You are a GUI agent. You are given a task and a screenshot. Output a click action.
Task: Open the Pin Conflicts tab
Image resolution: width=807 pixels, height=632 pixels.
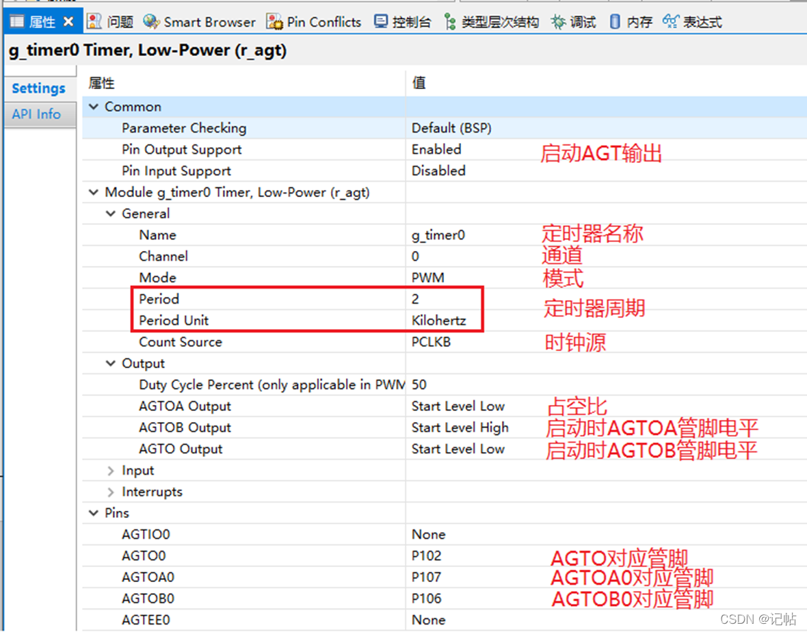click(323, 22)
